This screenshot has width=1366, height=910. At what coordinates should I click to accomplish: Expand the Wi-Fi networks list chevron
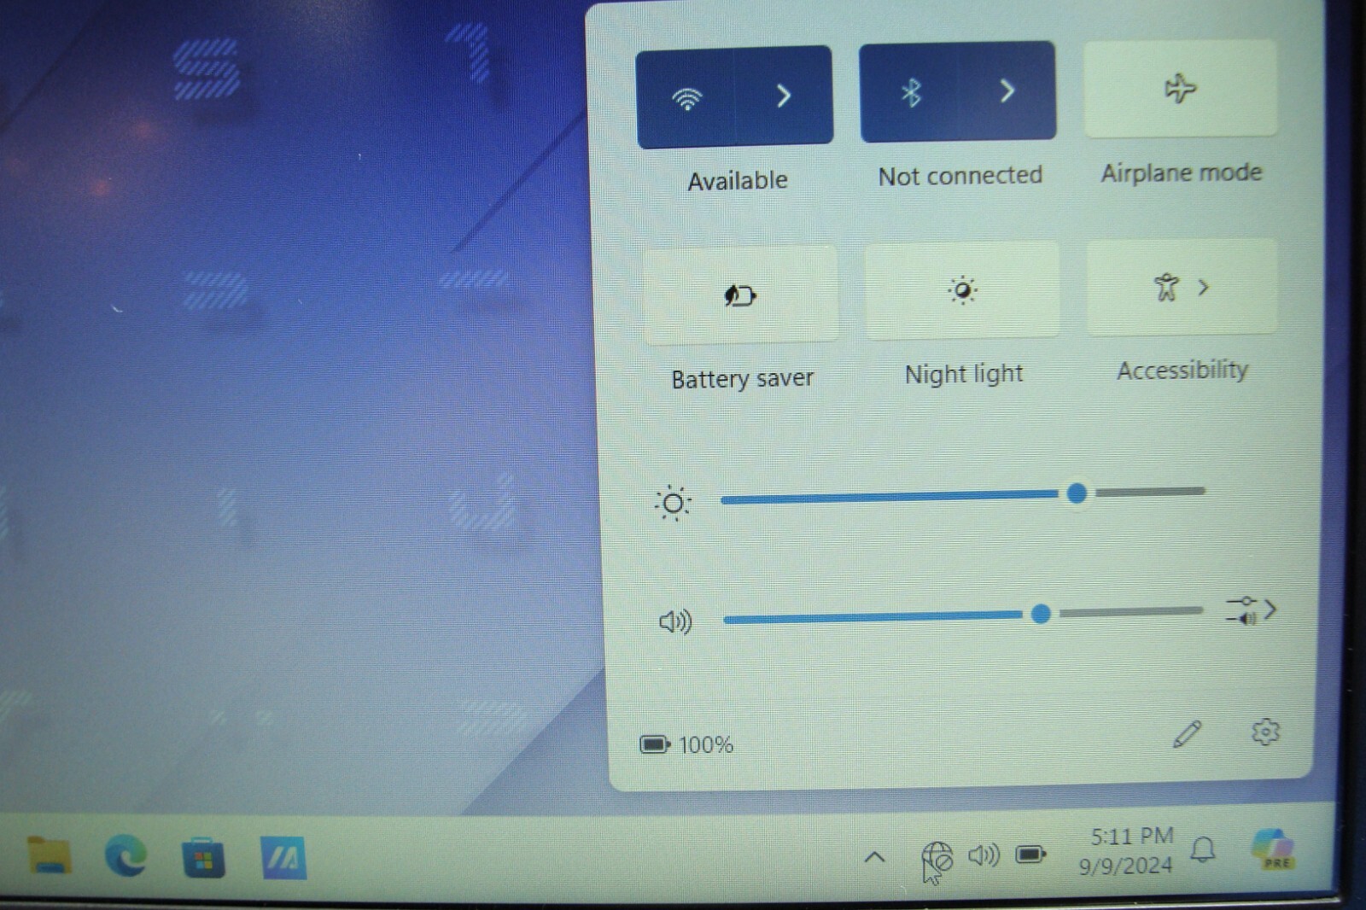click(x=784, y=96)
